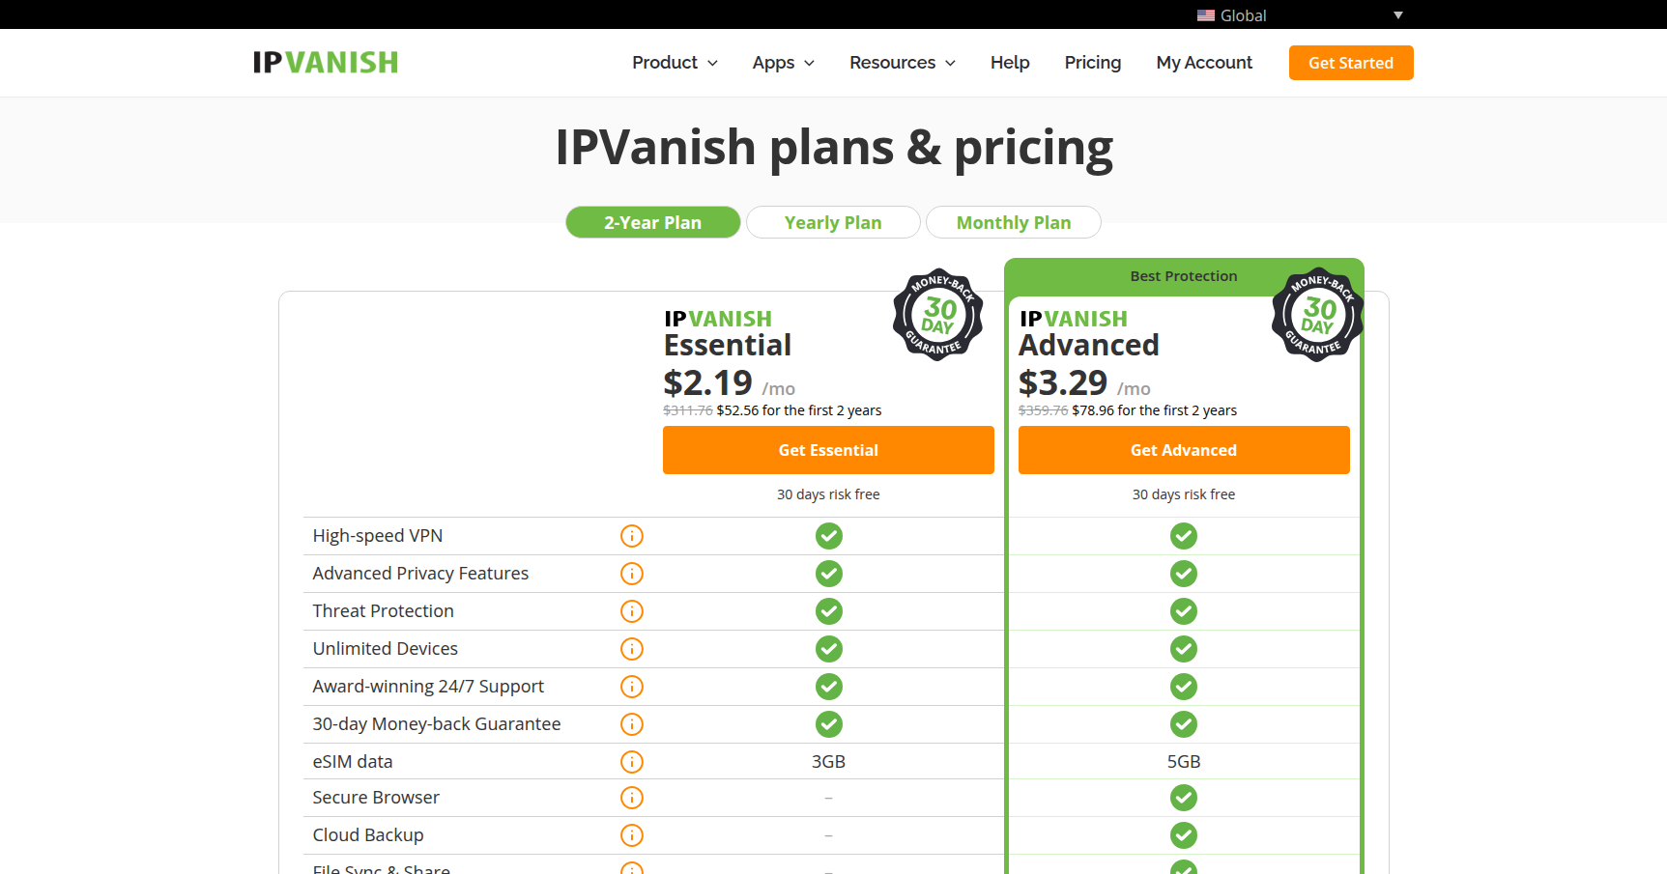The width and height of the screenshot is (1667, 874).
Task: Click the Threat Protection info icon
Action: point(631,611)
